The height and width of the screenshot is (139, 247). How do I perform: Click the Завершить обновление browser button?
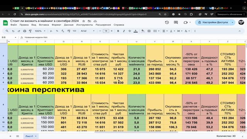tap(230, 14)
